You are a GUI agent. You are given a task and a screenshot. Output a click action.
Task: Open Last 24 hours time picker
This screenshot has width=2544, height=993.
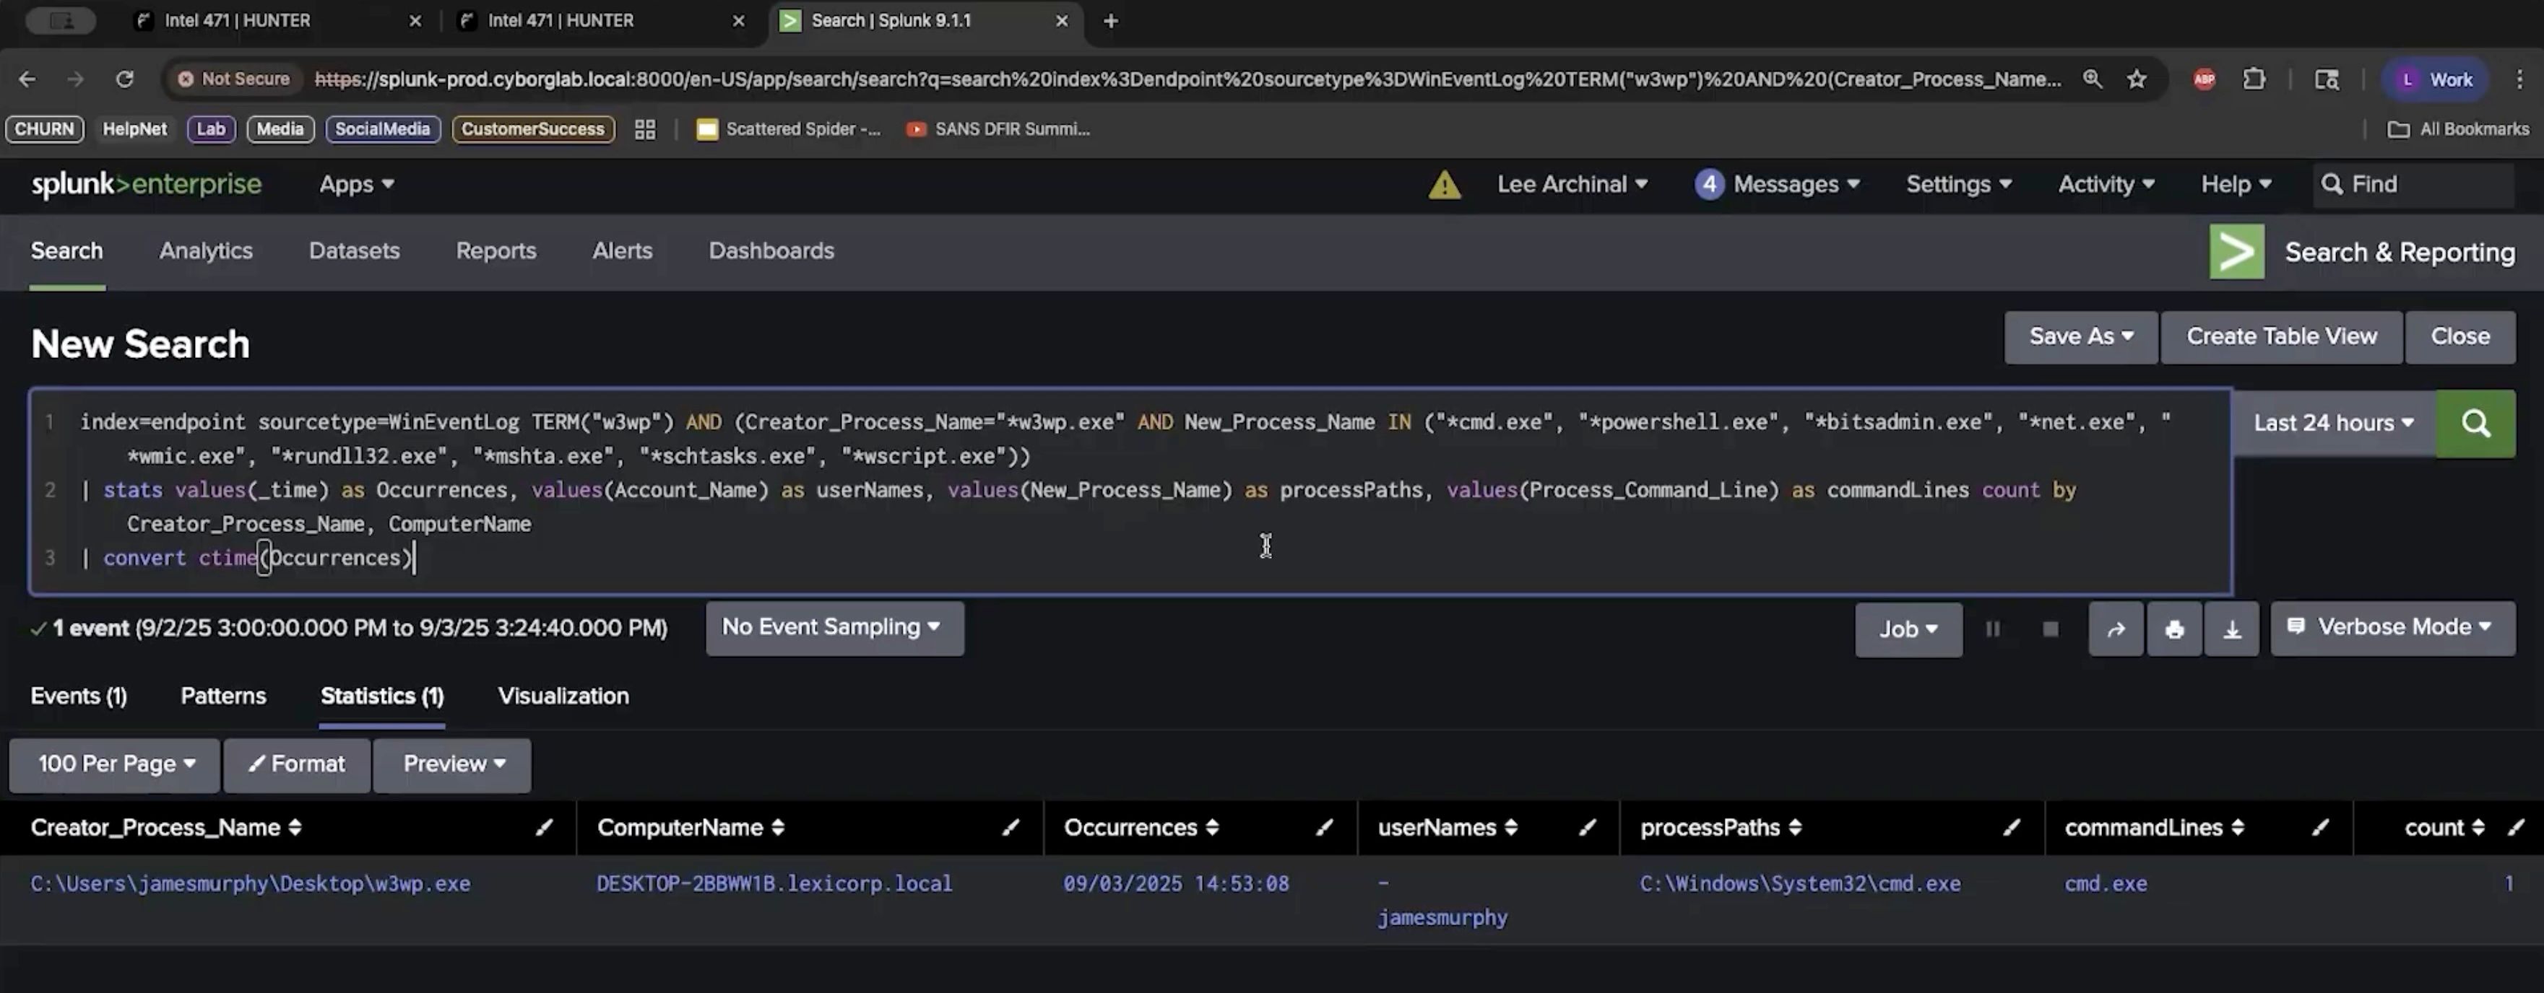pos(2332,424)
